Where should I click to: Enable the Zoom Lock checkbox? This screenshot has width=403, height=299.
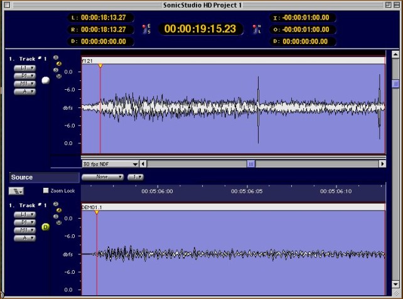(46, 190)
